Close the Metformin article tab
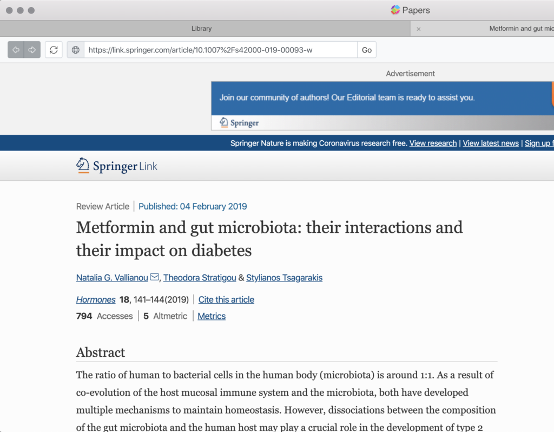 tap(419, 29)
